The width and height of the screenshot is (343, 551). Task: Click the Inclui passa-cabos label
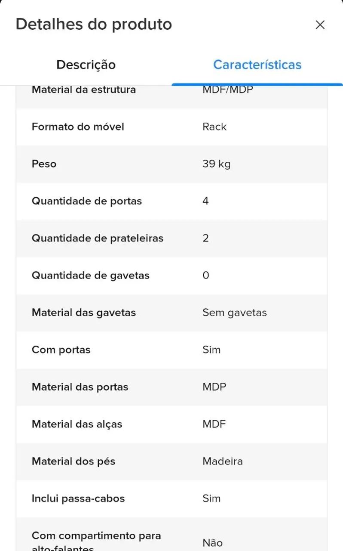78,498
